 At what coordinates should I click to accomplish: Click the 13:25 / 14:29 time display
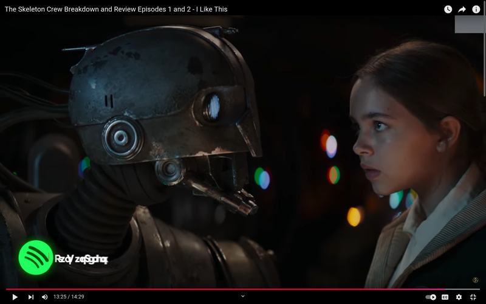(x=69, y=297)
